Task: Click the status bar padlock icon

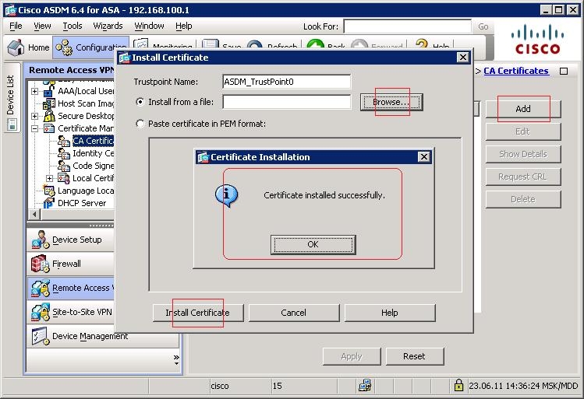Action: pyautogui.click(x=458, y=385)
